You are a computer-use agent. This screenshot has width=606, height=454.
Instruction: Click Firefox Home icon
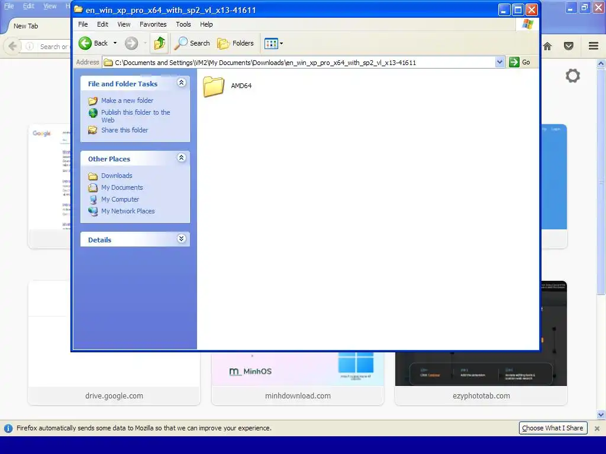coord(547,46)
